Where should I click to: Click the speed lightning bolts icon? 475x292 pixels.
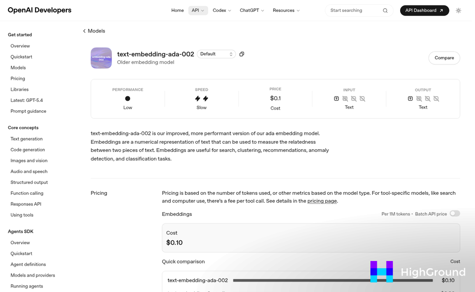pos(201,98)
